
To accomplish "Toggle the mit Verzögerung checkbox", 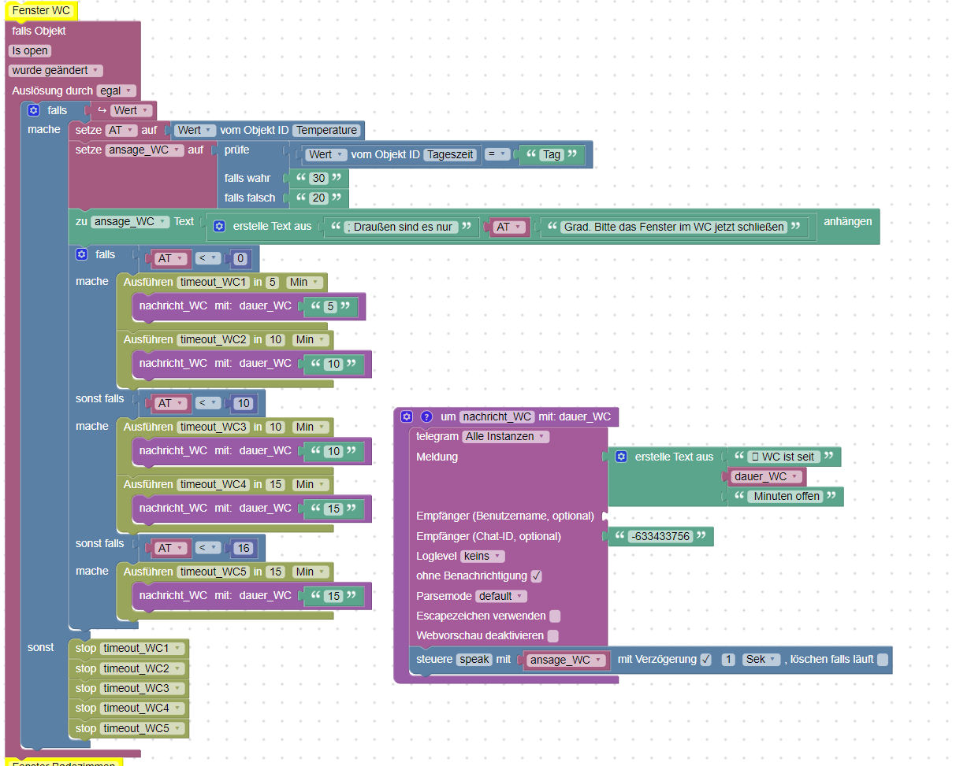I will (x=706, y=659).
